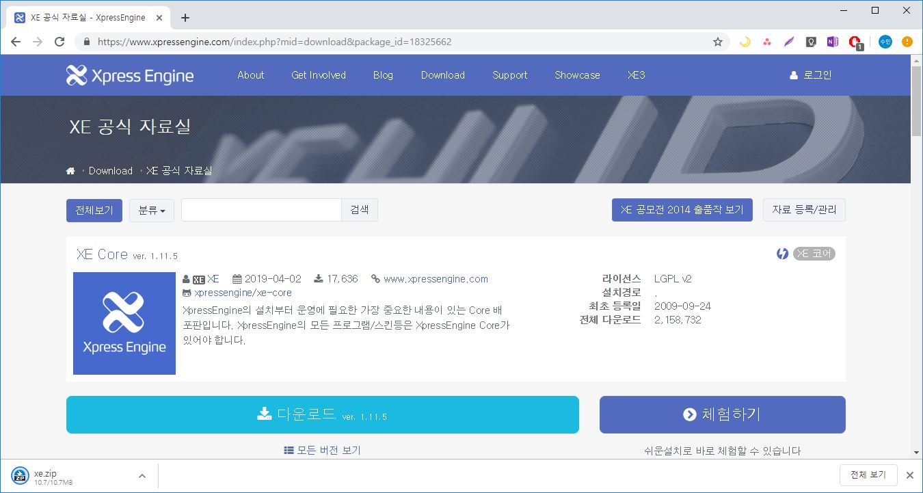Expand the xe.zip download options chevron
The image size is (923, 493).
142,475
